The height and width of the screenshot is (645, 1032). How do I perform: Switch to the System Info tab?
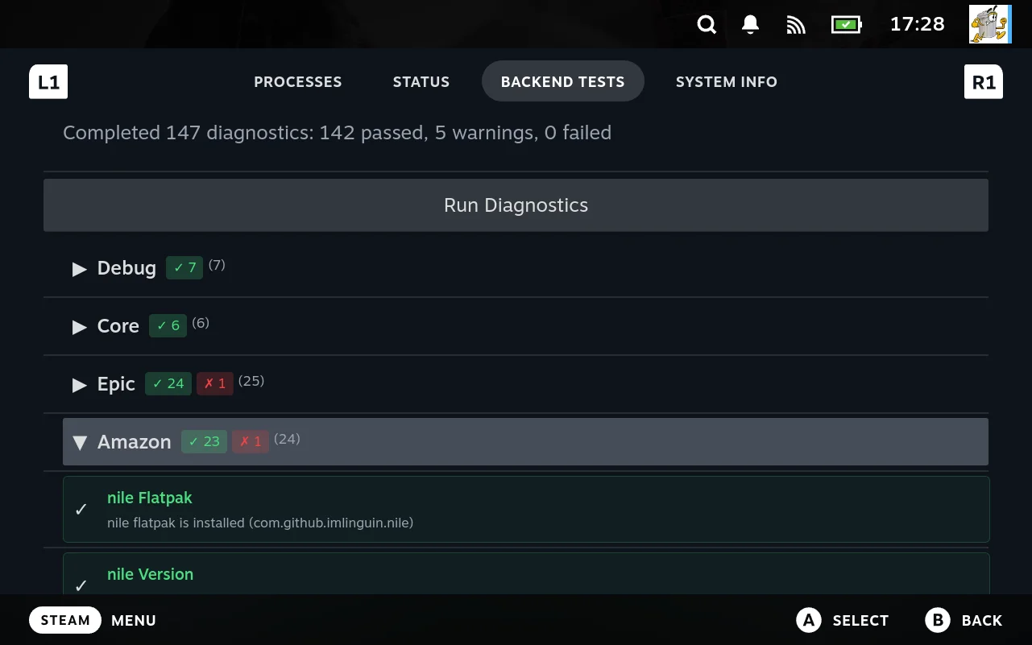727,81
